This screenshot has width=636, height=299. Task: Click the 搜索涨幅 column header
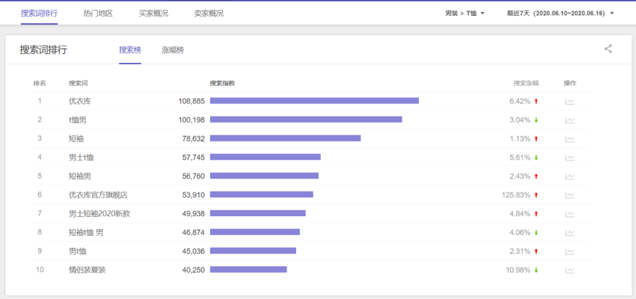click(x=525, y=83)
